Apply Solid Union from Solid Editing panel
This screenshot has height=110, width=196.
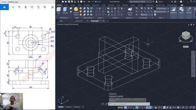coord(85,9)
